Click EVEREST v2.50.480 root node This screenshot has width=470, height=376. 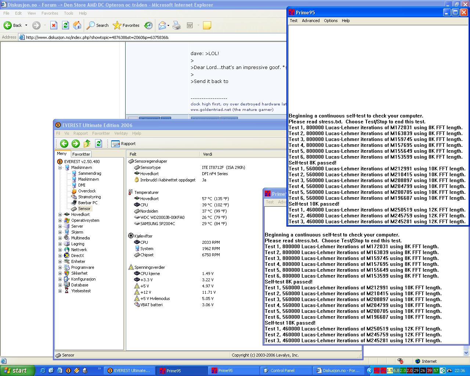82,162
